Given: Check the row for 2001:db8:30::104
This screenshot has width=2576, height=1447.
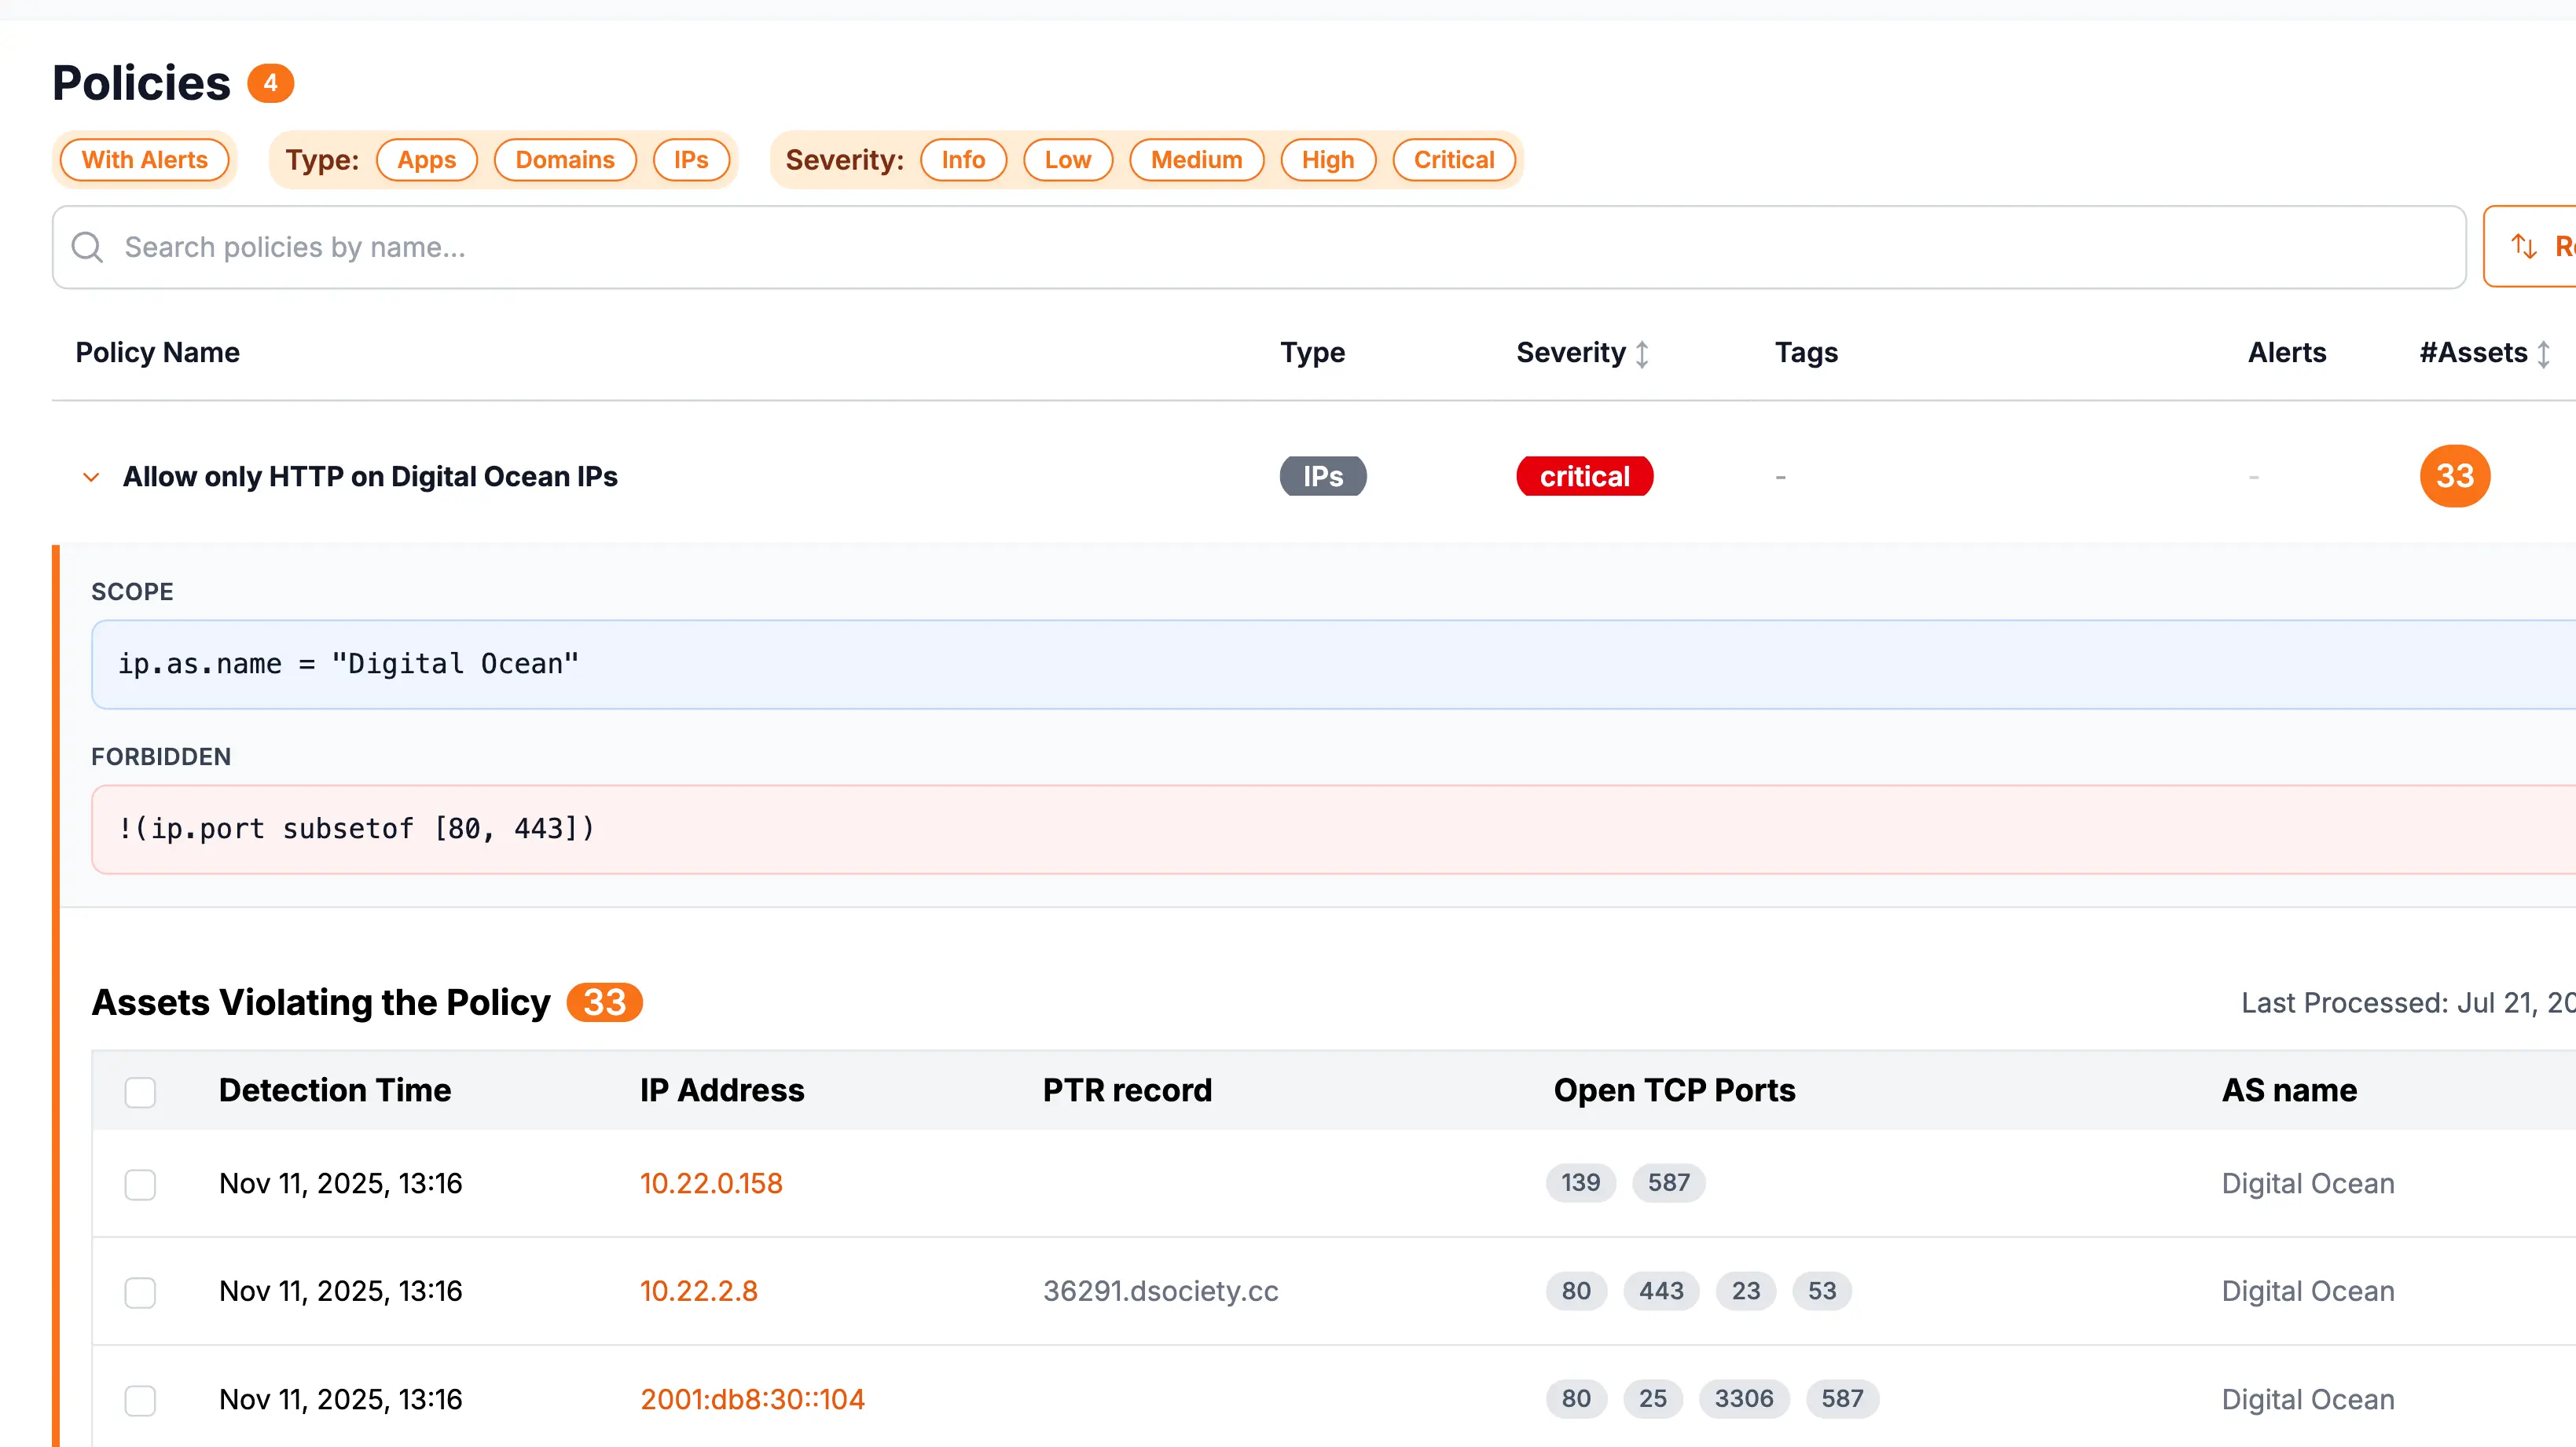Looking at the screenshot, I should (140, 1400).
